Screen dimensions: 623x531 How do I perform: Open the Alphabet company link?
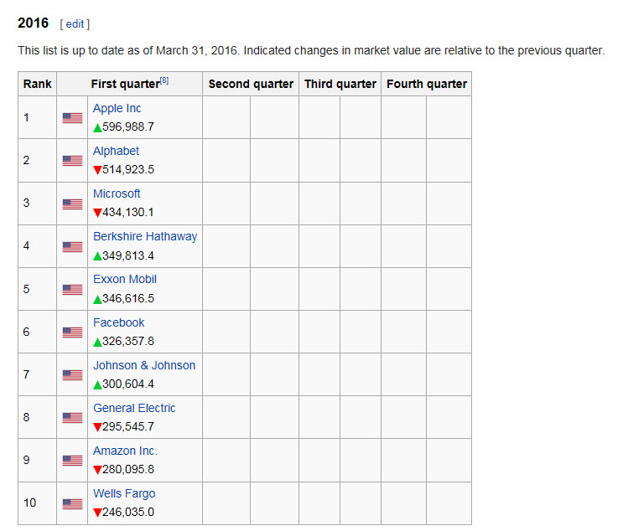pos(116,151)
